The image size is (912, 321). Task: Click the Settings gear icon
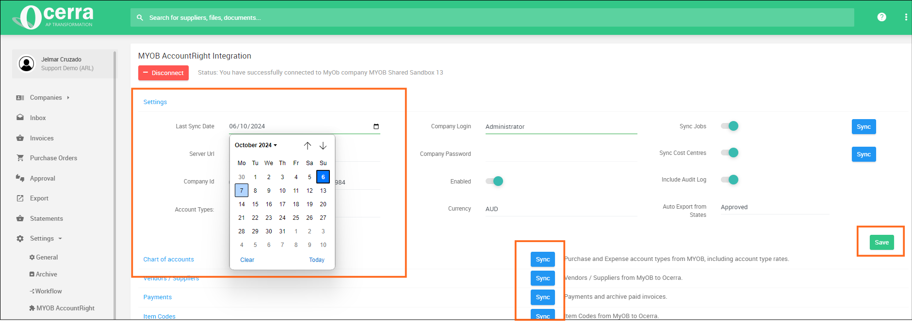[x=20, y=239]
